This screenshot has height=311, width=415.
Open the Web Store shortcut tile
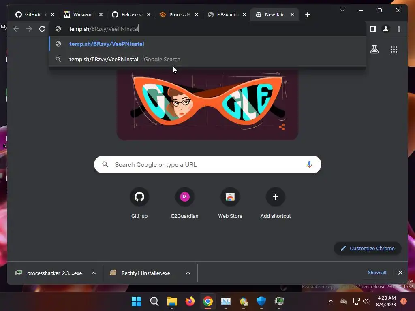tap(230, 203)
